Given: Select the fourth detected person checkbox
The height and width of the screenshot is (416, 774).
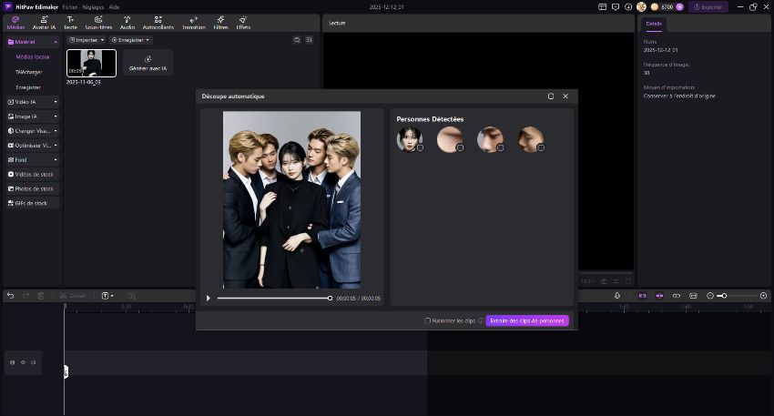Looking at the screenshot, I should [x=541, y=147].
